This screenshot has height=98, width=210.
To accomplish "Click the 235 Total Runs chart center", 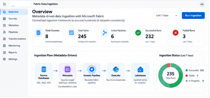I will 171,75.
